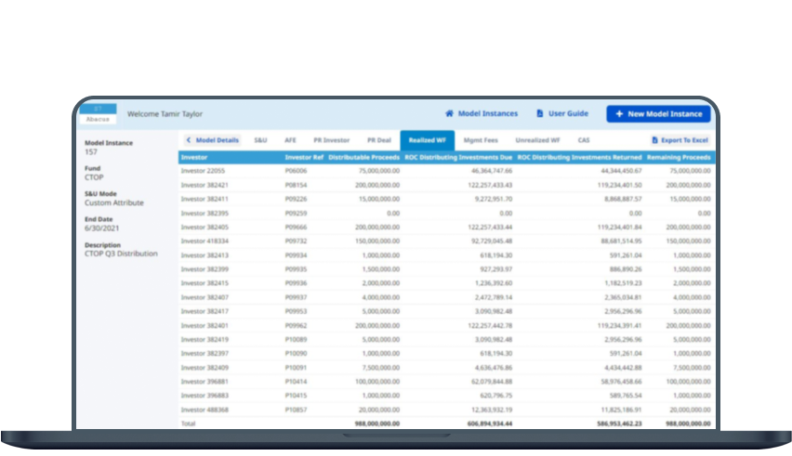Click ROC due total 606,894,934.44
Screen dimensions: 792x456
point(490,423)
